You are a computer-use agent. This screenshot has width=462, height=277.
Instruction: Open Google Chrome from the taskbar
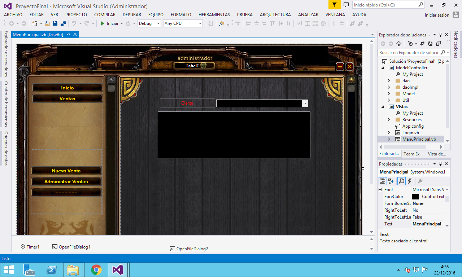[x=96, y=270]
